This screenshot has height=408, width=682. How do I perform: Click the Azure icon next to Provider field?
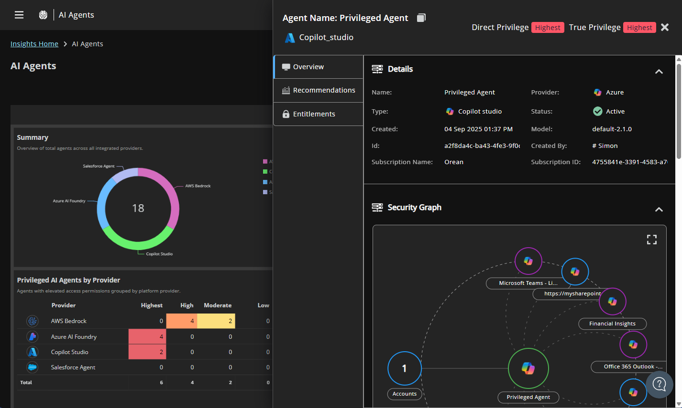(x=597, y=92)
